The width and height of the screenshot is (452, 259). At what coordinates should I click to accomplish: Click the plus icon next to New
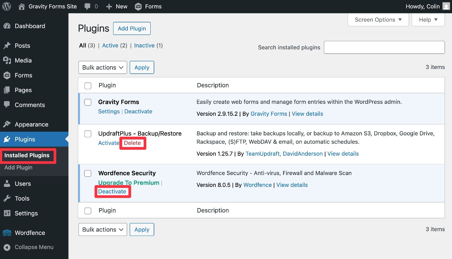pos(109,7)
